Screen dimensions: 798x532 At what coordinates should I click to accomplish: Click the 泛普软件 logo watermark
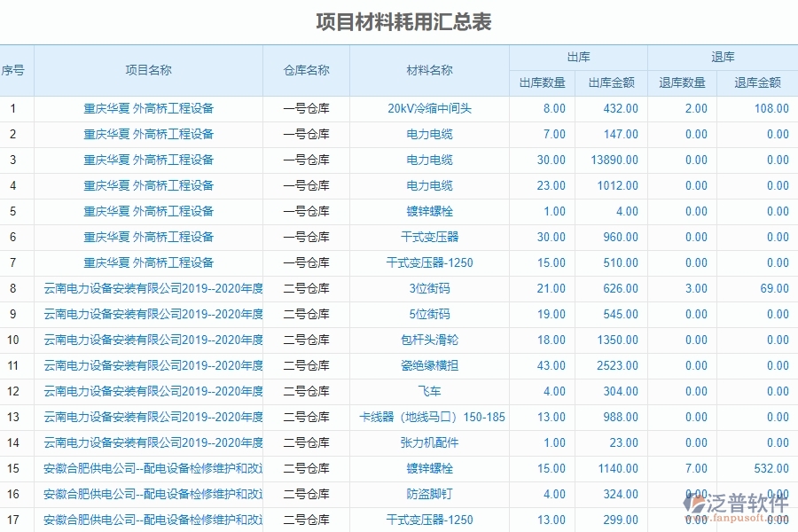coord(736,505)
